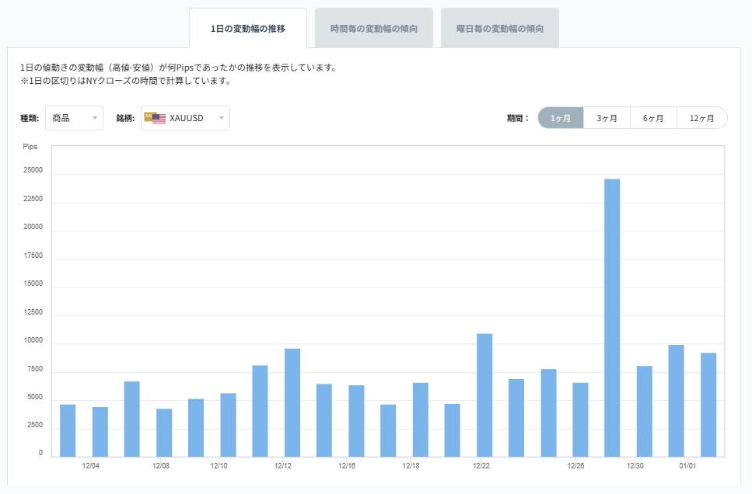752x494 pixels.
Task: Switch to the 時間毎の変動幅の傾向 tab
Action: (373, 26)
